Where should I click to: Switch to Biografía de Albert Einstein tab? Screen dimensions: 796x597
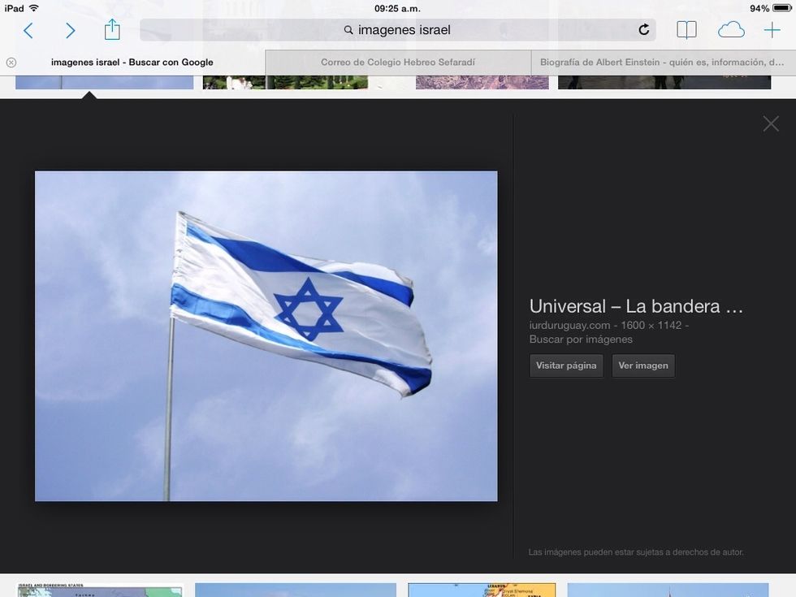(x=662, y=62)
